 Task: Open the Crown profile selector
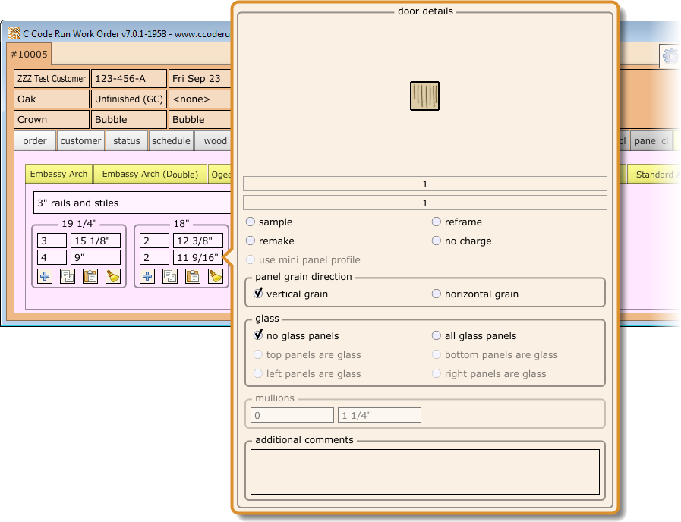click(x=51, y=119)
